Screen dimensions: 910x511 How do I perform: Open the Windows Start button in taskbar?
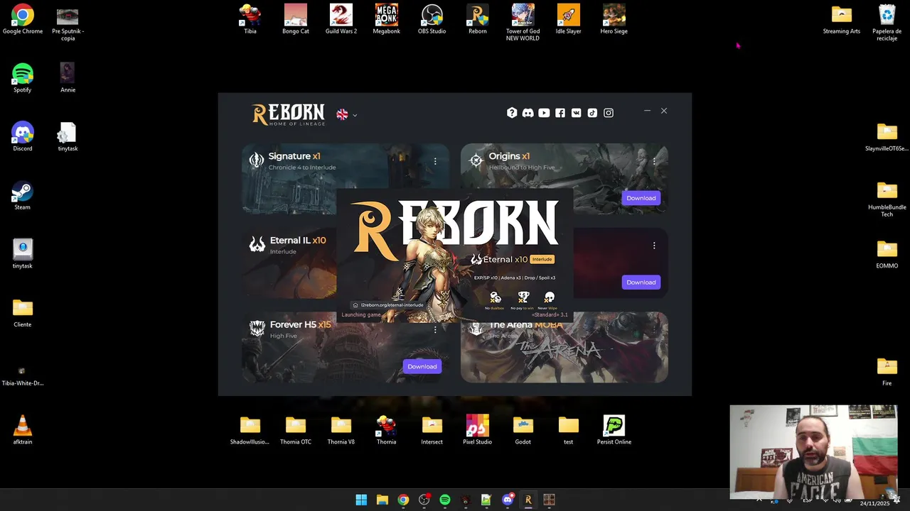click(x=361, y=500)
